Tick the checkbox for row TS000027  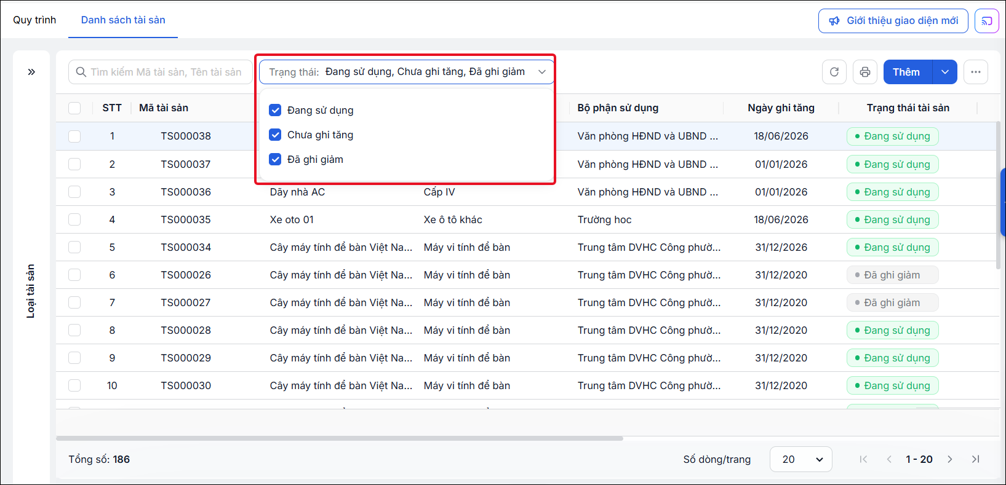coord(74,302)
